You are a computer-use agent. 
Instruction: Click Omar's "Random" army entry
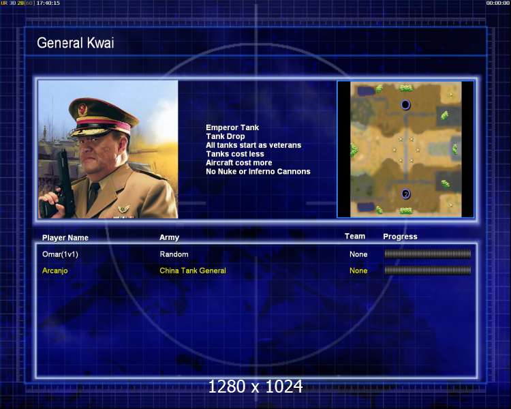click(174, 254)
